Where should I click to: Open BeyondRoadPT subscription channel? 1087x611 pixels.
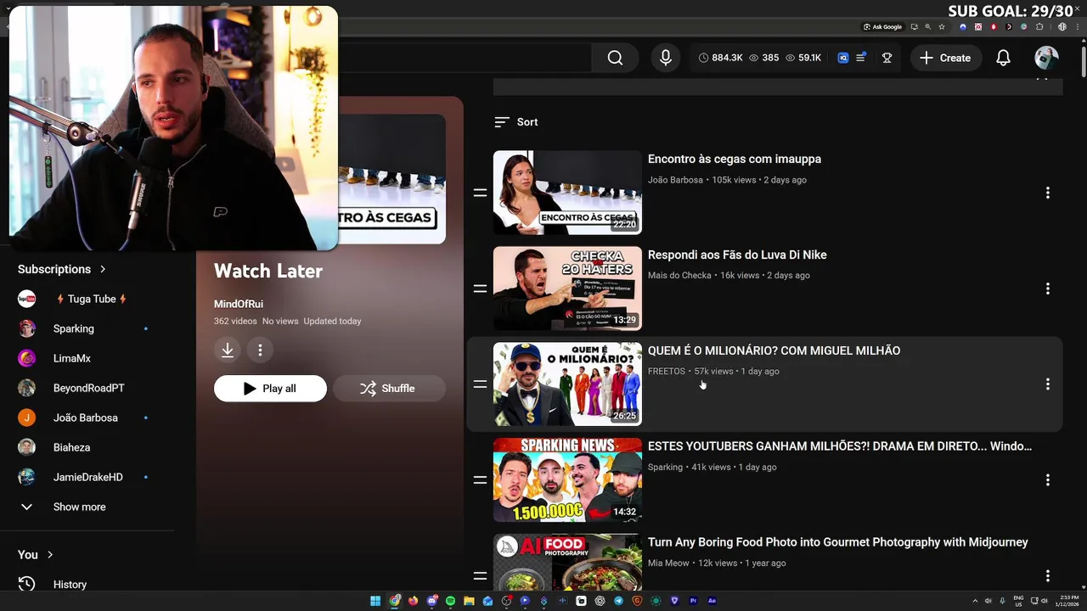(87, 388)
